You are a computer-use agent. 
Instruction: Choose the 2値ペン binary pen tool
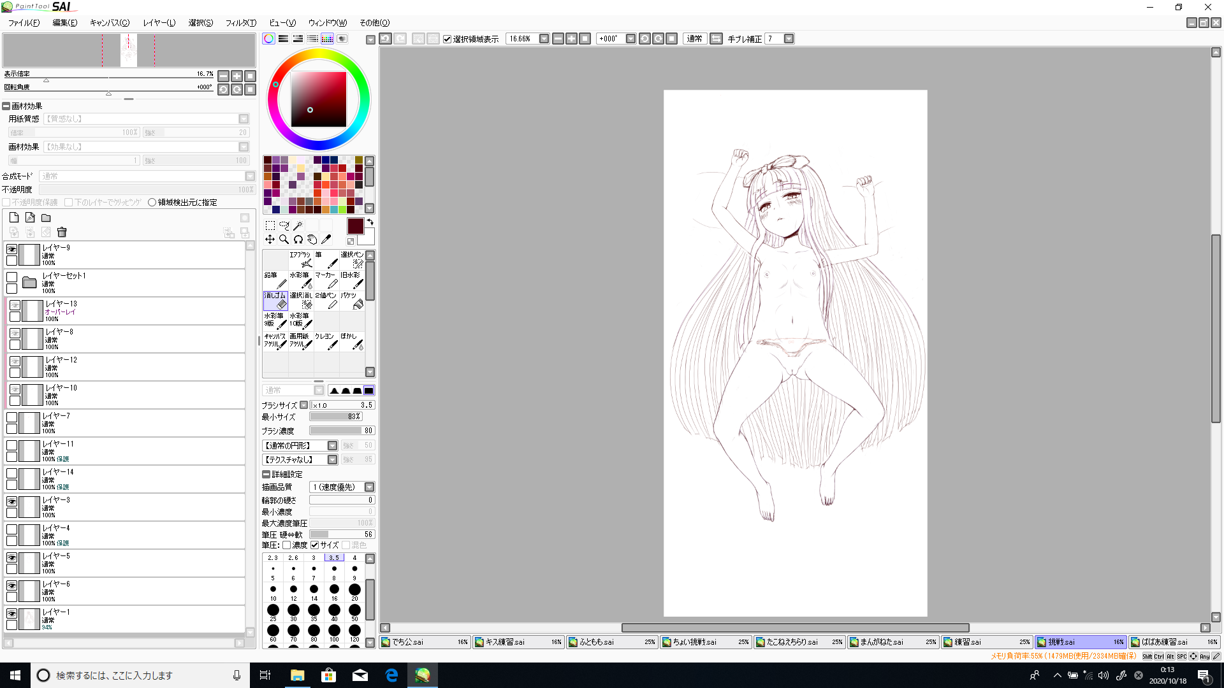(326, 301)
